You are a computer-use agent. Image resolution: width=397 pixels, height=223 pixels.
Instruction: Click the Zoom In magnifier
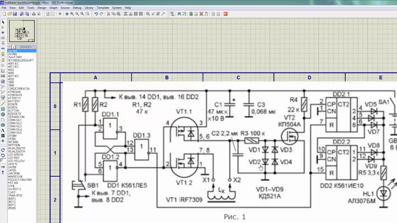(72, 14)
